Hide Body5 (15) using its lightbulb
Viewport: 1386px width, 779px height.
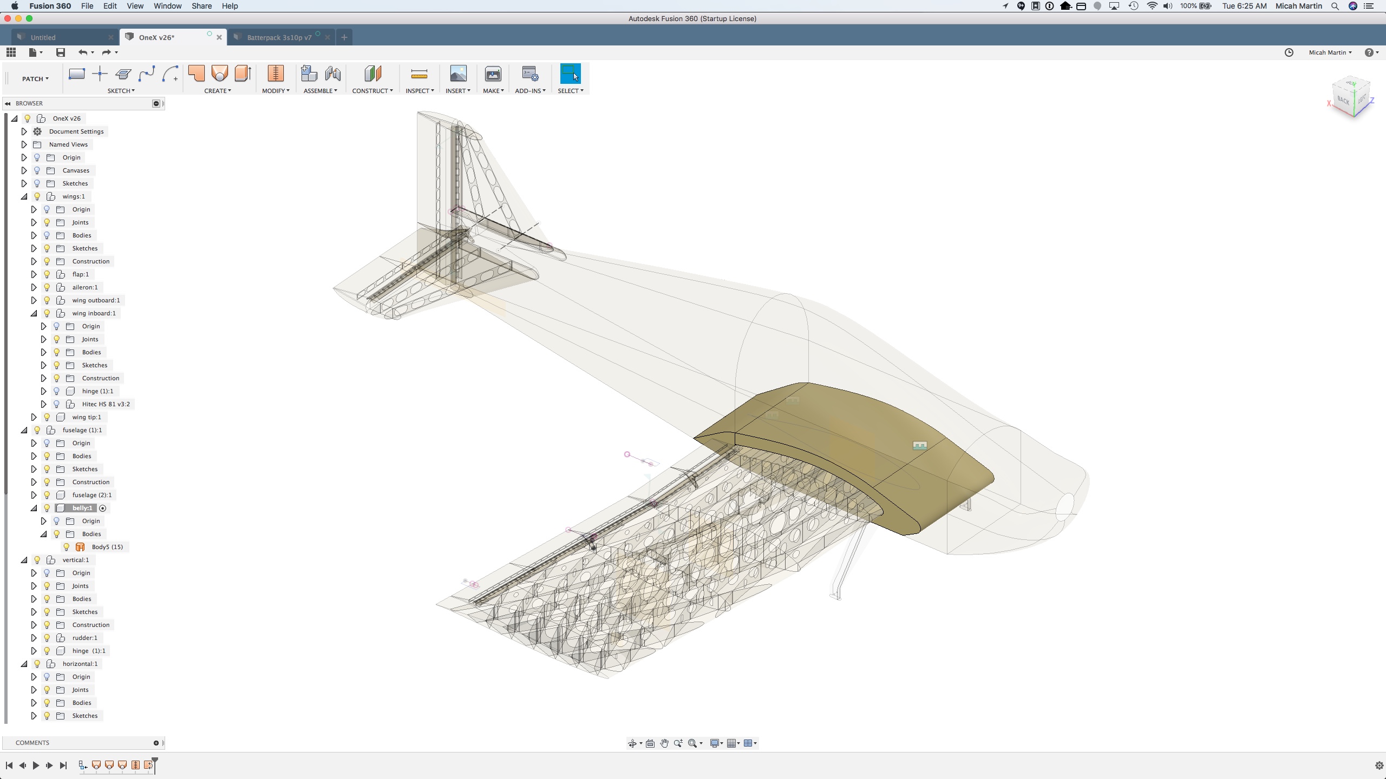67,547
